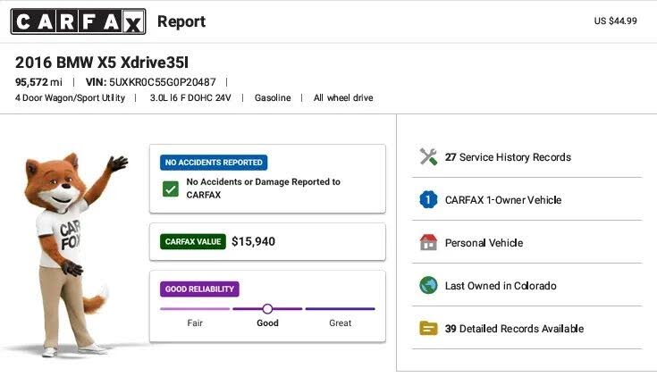
Task: Click the green checkmark for no accidents
Action: click(171, 188)
